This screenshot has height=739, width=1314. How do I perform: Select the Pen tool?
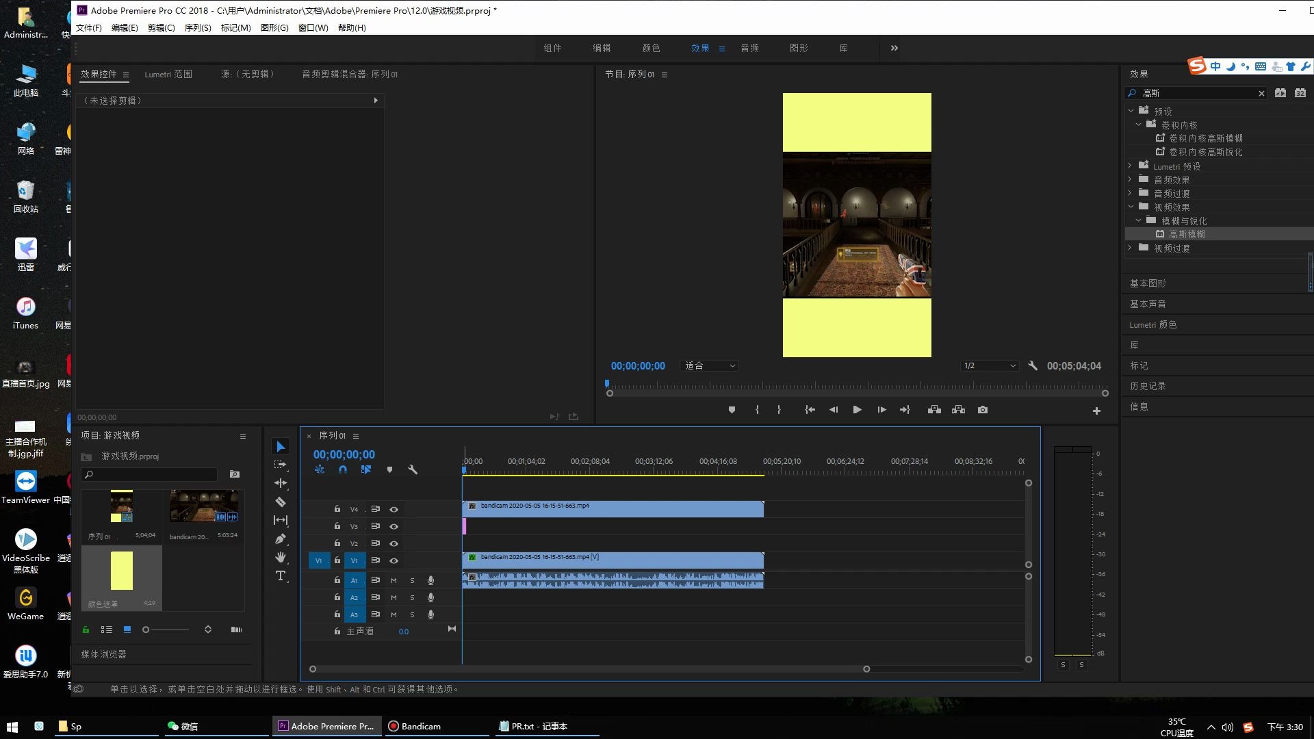coord(281,539)
